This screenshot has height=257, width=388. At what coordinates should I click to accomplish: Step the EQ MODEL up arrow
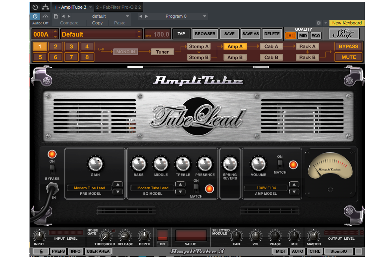(180, 185)
